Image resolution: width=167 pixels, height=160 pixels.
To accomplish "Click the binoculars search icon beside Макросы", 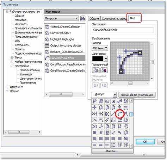I will (x=83, y=18).
